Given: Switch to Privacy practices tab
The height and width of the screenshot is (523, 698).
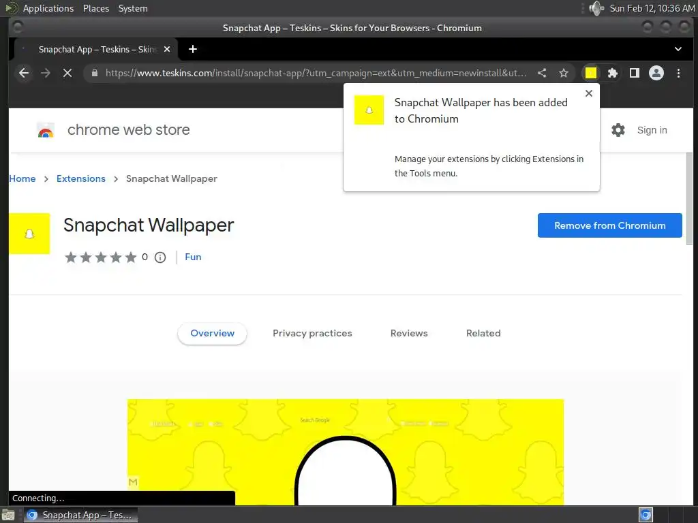Looking at the screenshot, I should [x=312, y=333].
